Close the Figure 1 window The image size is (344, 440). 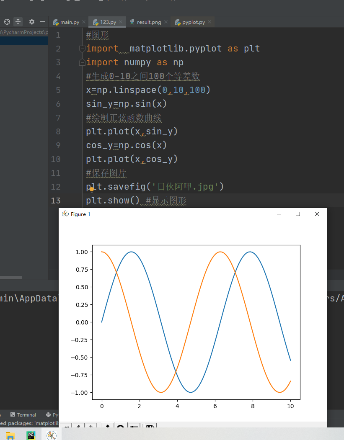(317, 214)
